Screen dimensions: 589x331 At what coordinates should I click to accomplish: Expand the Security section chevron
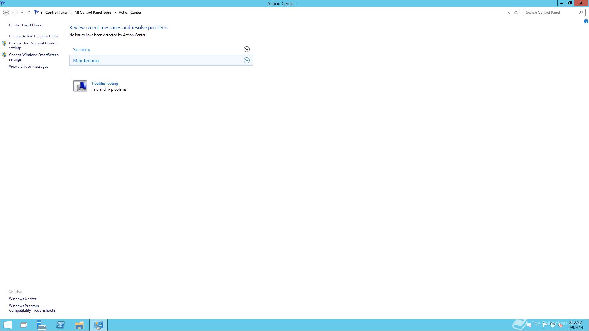point(247,49)
